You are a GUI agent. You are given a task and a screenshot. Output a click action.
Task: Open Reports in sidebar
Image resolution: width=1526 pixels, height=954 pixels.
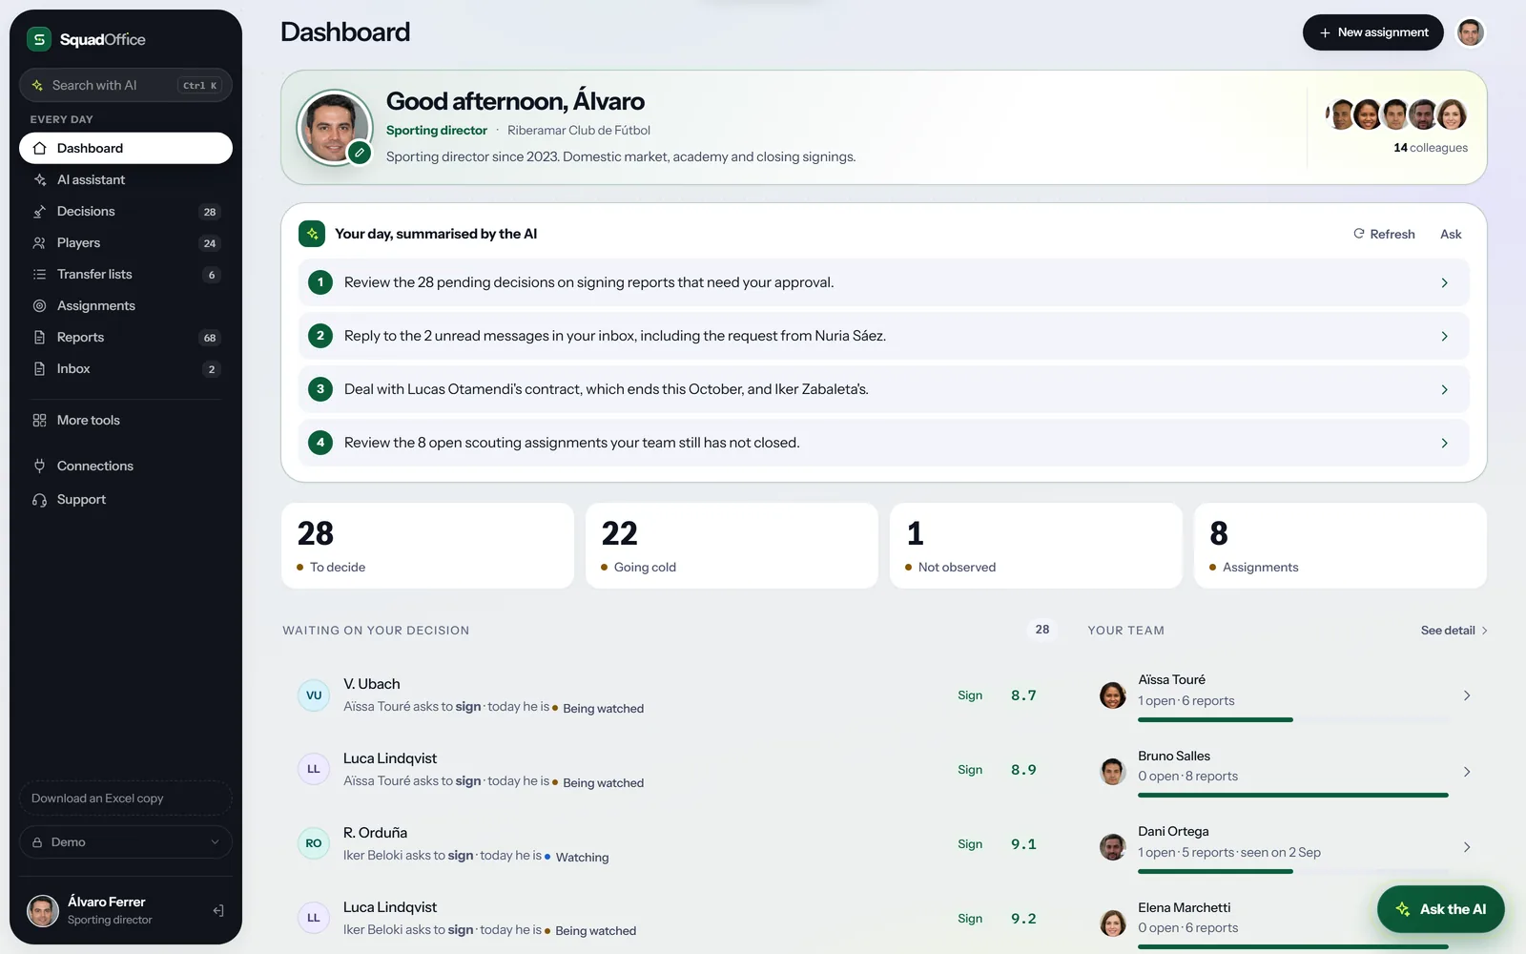pos(126,337)
